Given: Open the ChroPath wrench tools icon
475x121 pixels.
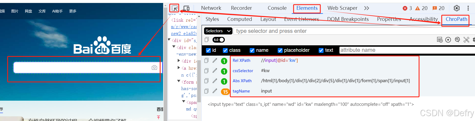Looking at the screenshot, I should (x=467, y=40).
